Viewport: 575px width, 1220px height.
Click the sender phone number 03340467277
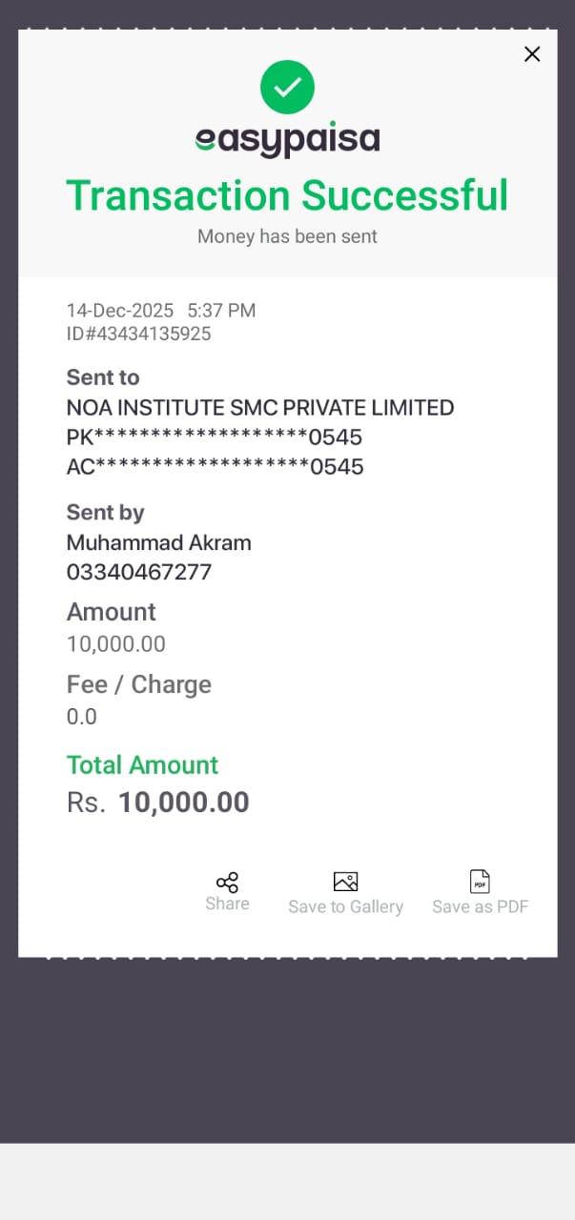pos(139,573)
